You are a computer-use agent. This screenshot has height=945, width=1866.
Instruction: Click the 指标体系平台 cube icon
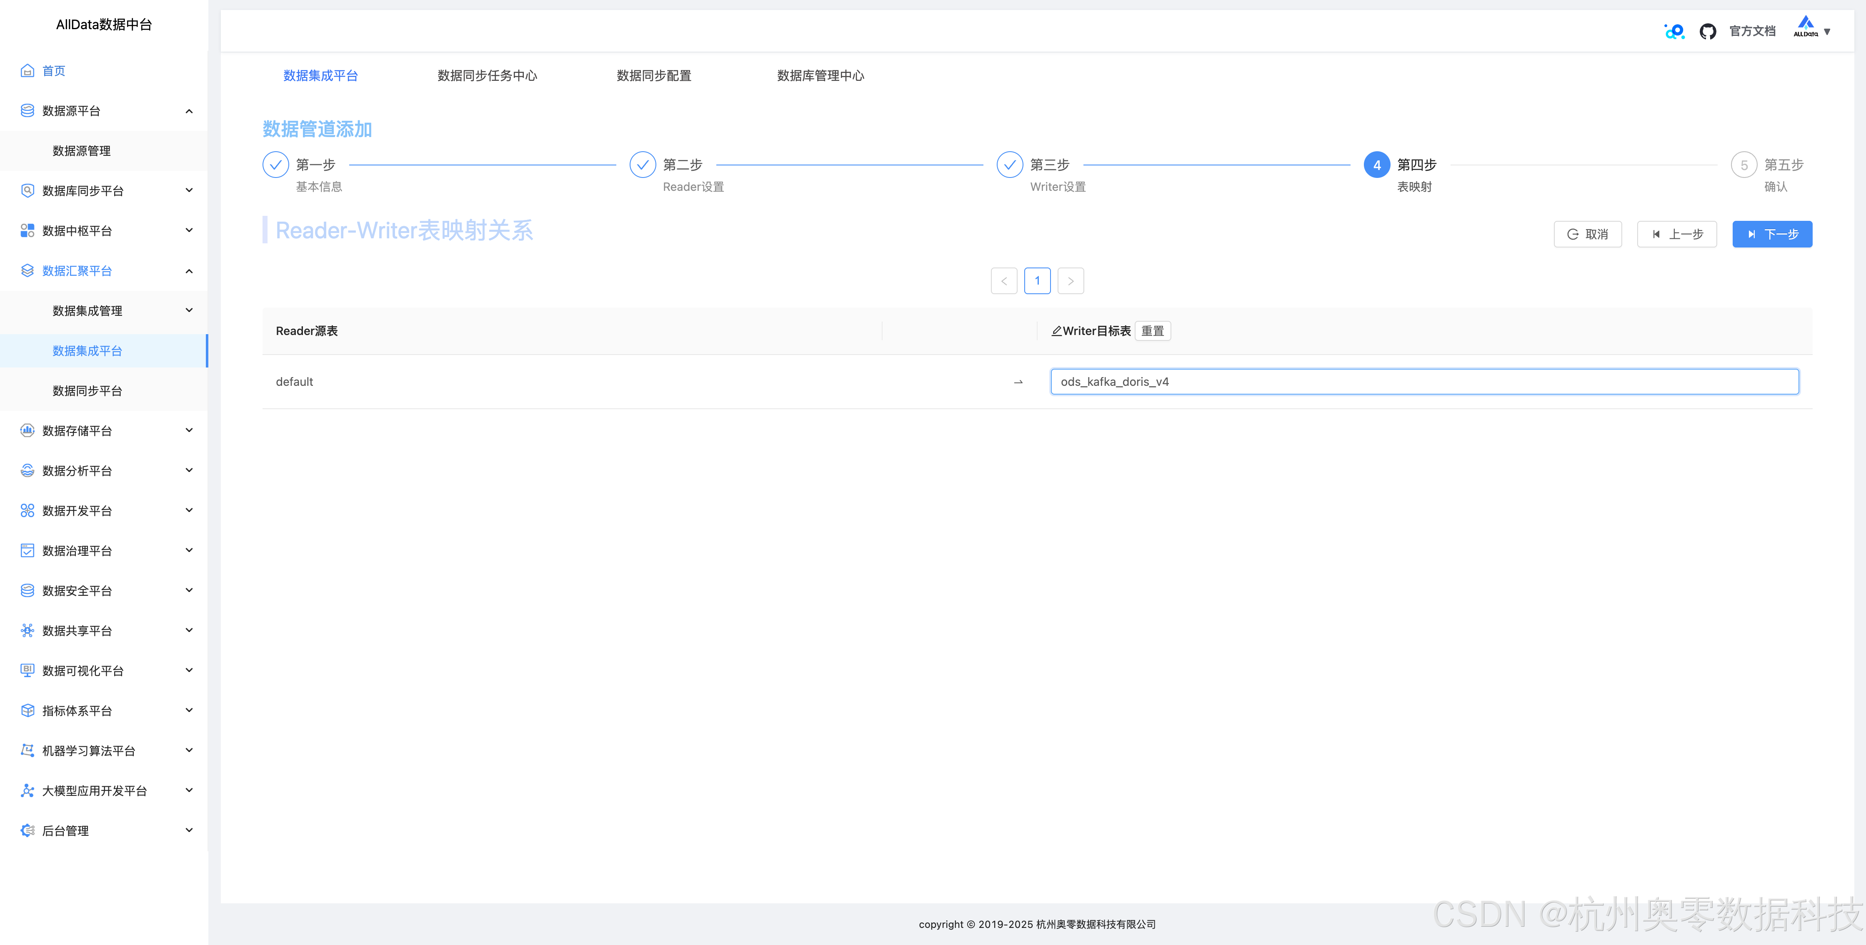(28, 710)
